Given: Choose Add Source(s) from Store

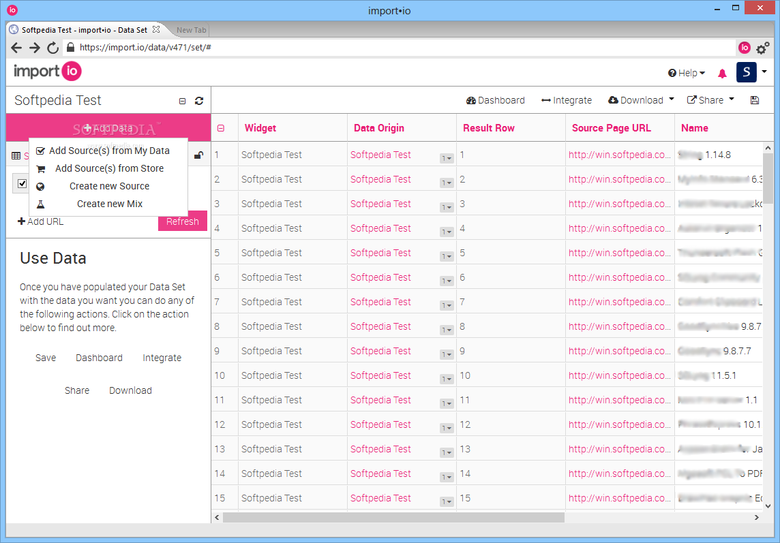Looking at the screenshot, I should tap(108, 168).
